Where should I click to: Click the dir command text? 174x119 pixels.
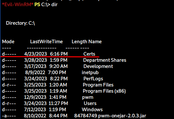pos(54,5)
